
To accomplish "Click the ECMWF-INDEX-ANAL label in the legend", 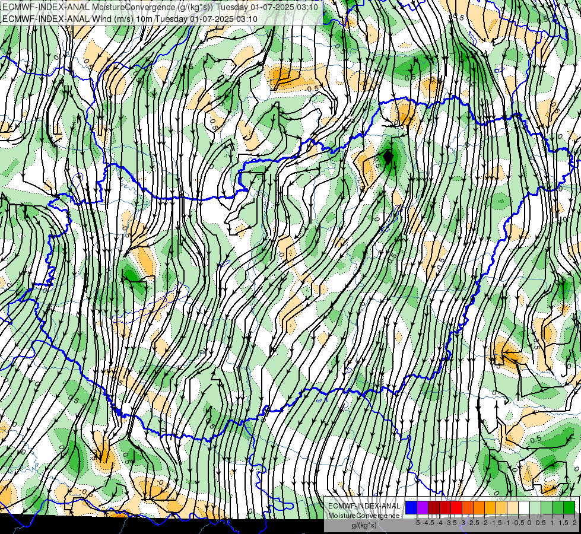I will coord(364,506).
